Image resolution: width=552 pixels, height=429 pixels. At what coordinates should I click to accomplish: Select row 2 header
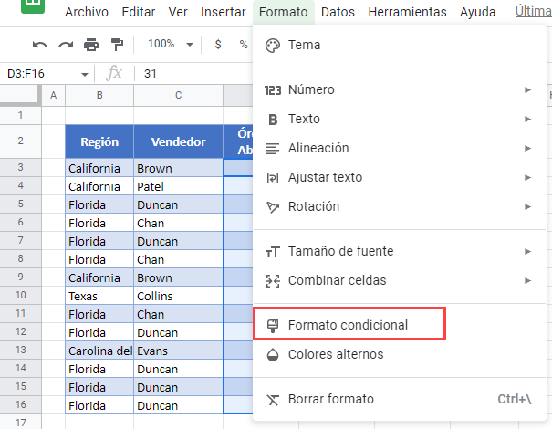coord(20,141)
